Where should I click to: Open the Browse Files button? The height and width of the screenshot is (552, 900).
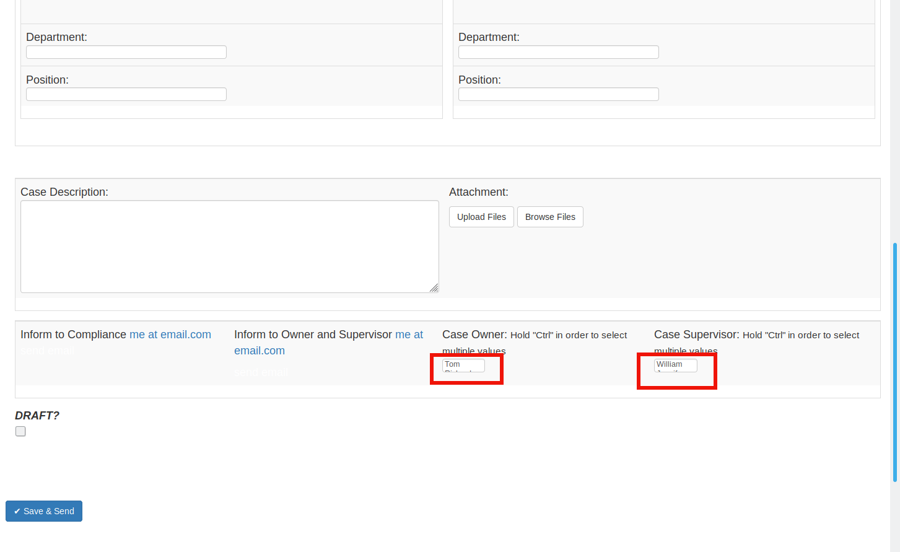coord(550,217)
